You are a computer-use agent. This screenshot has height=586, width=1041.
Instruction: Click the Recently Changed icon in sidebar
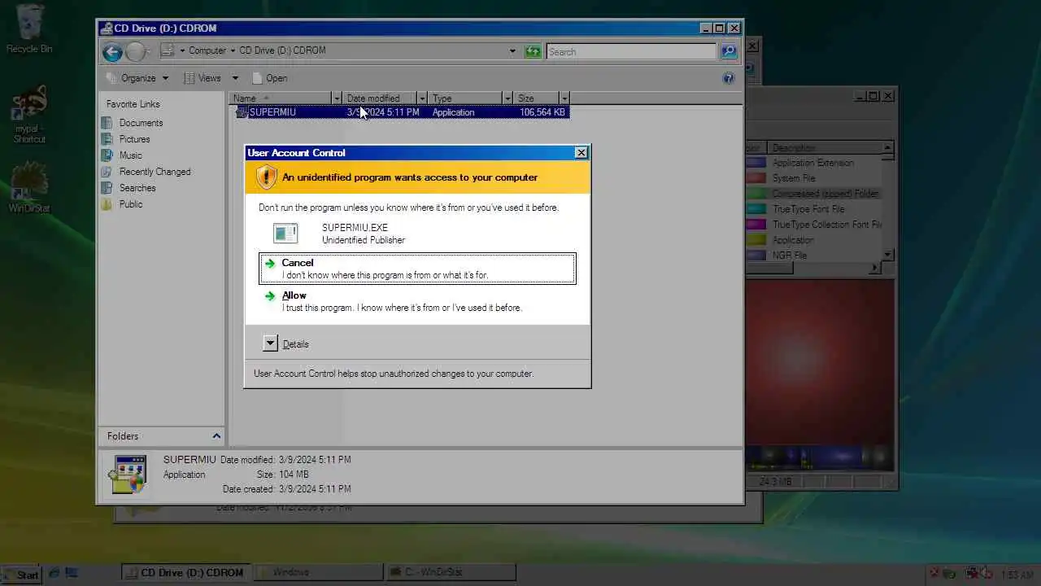[x=107, y=172]
